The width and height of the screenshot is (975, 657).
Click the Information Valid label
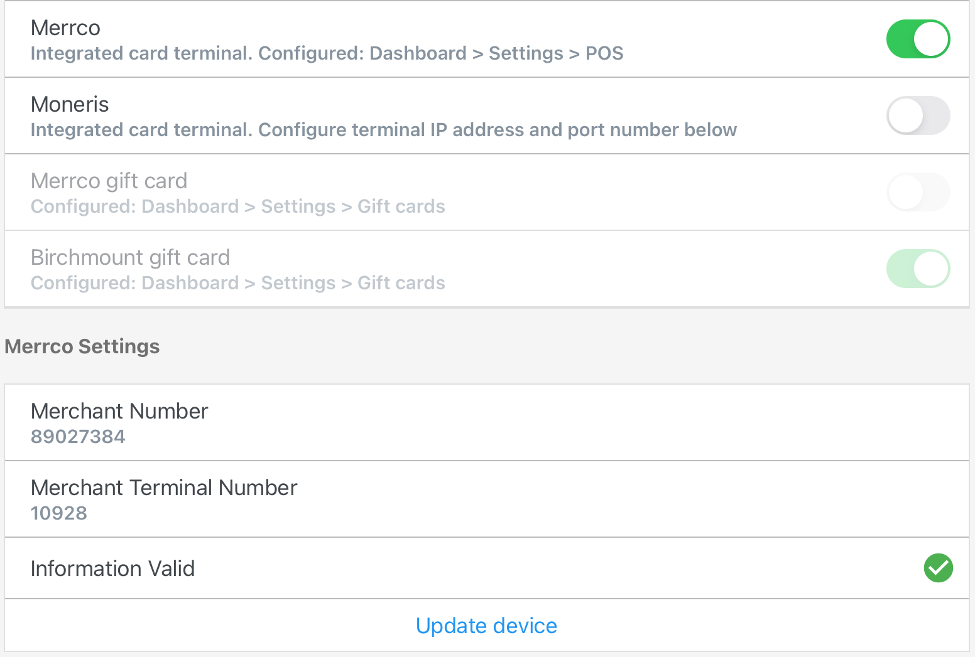coord(112,569)
